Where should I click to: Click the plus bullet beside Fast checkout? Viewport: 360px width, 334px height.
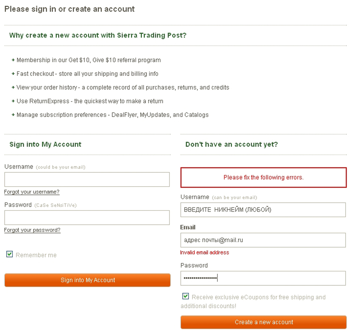(x=13, y=74)
